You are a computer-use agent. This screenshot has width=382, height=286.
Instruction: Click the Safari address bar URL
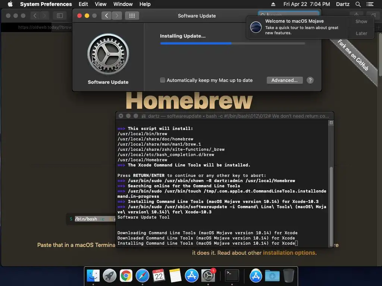pyautogui.click(x=45, y=27)
